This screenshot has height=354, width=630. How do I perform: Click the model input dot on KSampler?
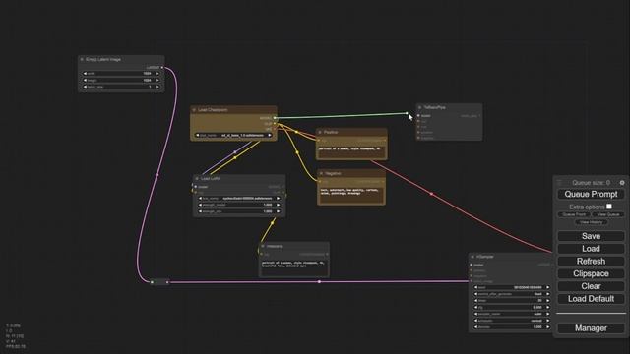pos(472,265)
